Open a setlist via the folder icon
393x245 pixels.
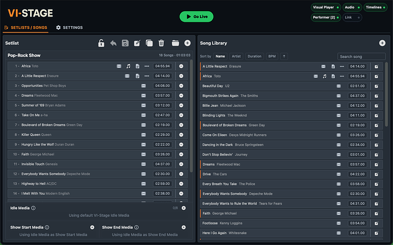pos(175,43)
